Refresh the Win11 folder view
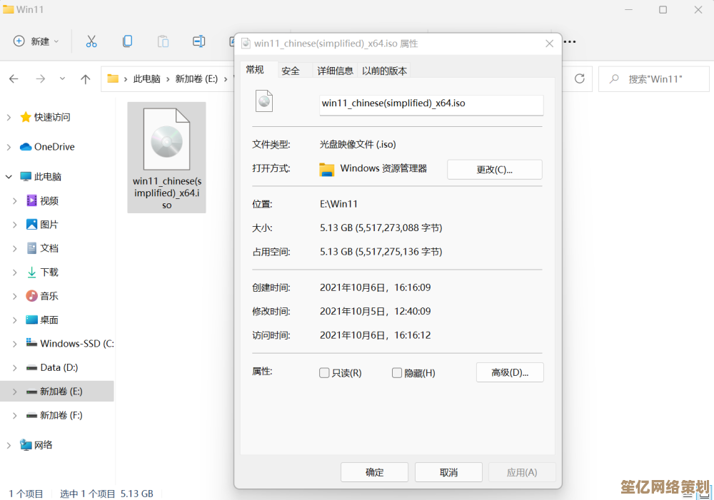 (580, 78)
